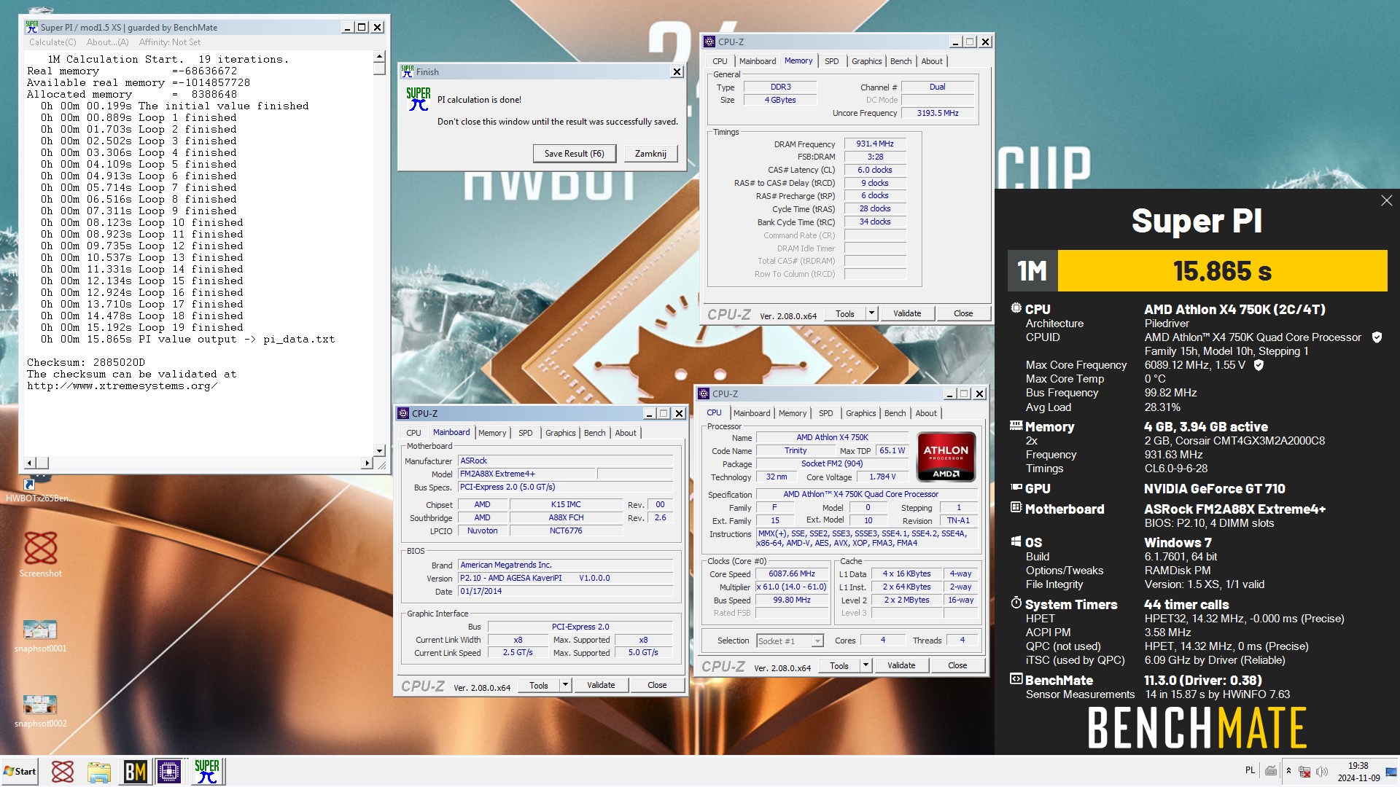Viewport: 1400px width, 787px height.
Task: Expand Tools dropdown in Mainboard CPU-Z window
Action: [564, 685]
